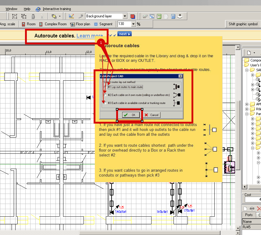Screen dimensions: 261x235
Task: Click the Room tool icon
Action: 23,24
